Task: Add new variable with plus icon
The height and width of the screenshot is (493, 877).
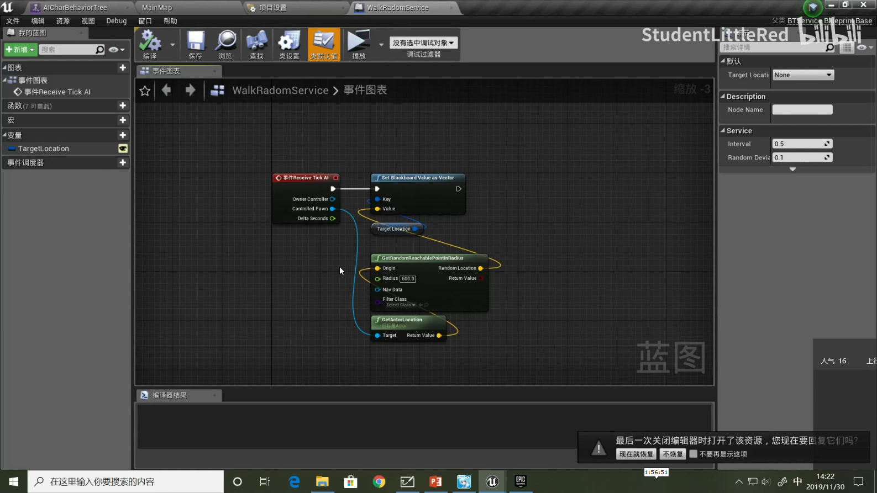Action: point(123,135)
